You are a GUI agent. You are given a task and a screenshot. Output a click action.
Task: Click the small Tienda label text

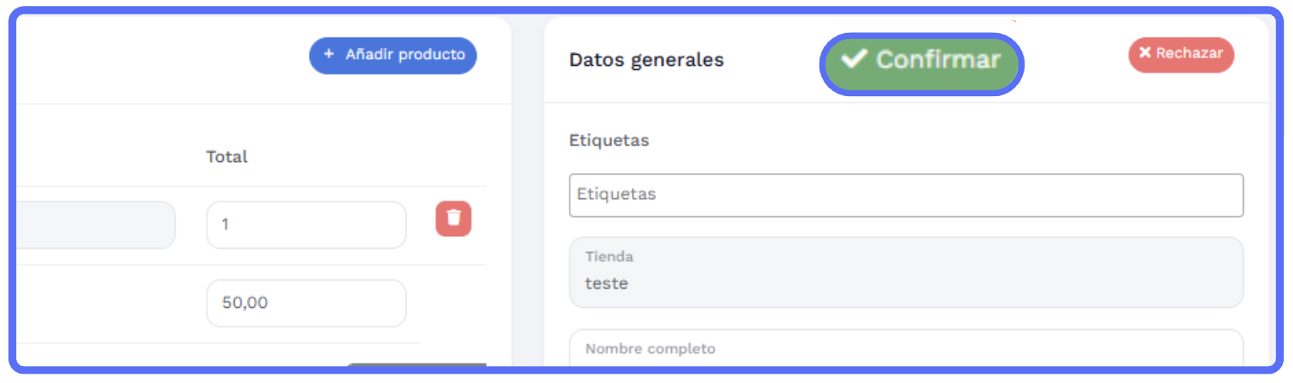pyautogui.click(x=609, y=256)
